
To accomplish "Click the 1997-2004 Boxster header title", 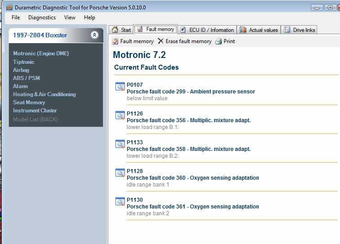I will (40, 35).
